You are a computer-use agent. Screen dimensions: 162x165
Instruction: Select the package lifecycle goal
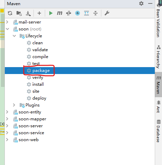point(80,71)
